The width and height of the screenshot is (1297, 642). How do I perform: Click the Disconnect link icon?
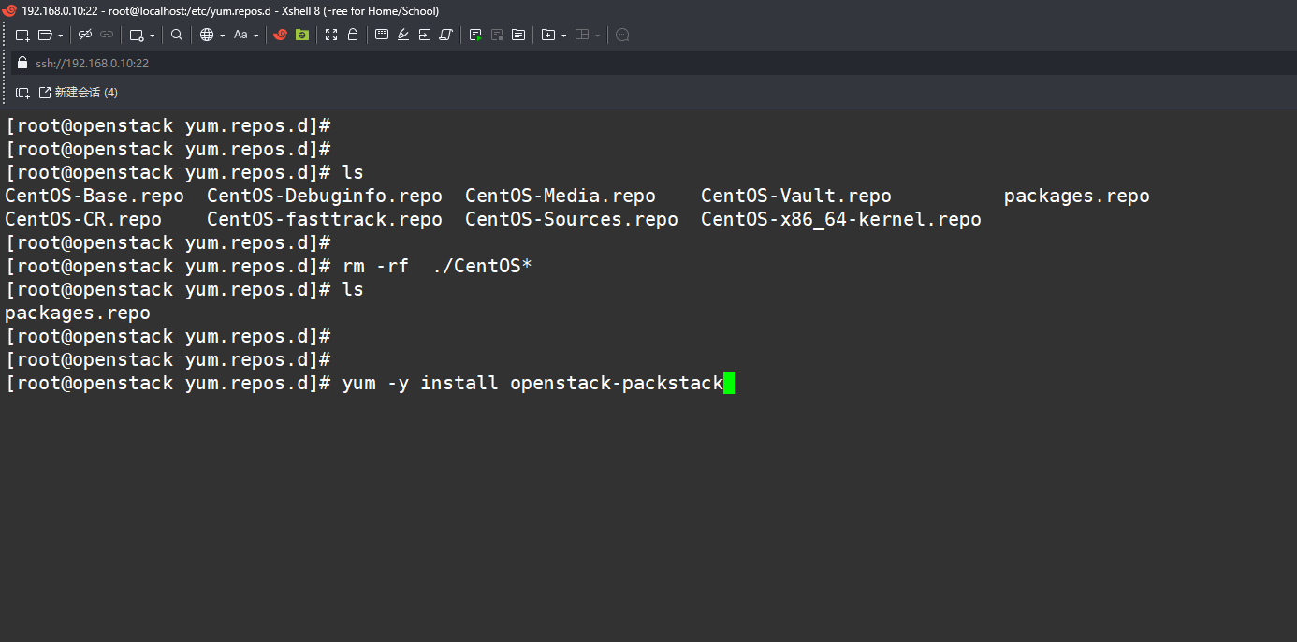pyautogui.click(x=84, y=35)
